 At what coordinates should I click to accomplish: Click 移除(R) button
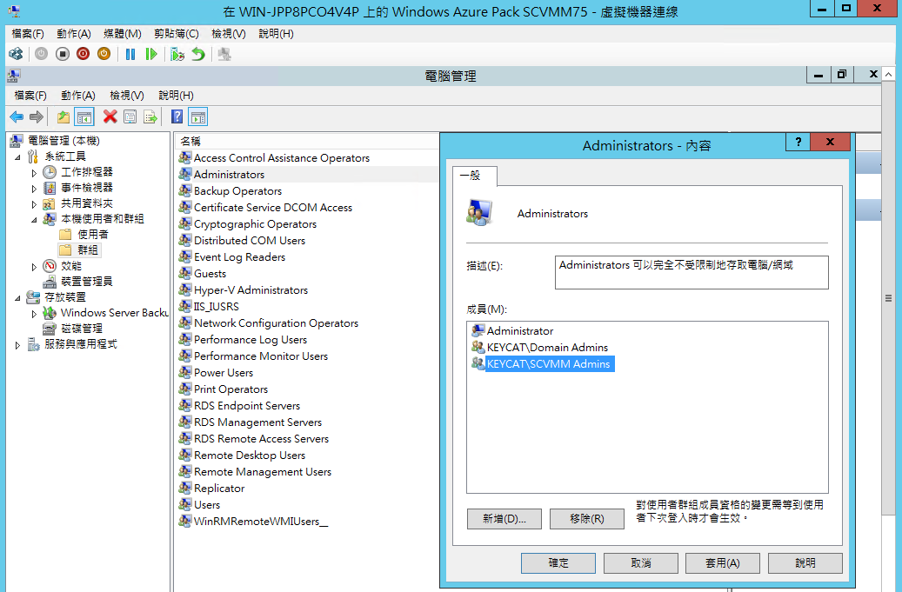pos(587,518)
